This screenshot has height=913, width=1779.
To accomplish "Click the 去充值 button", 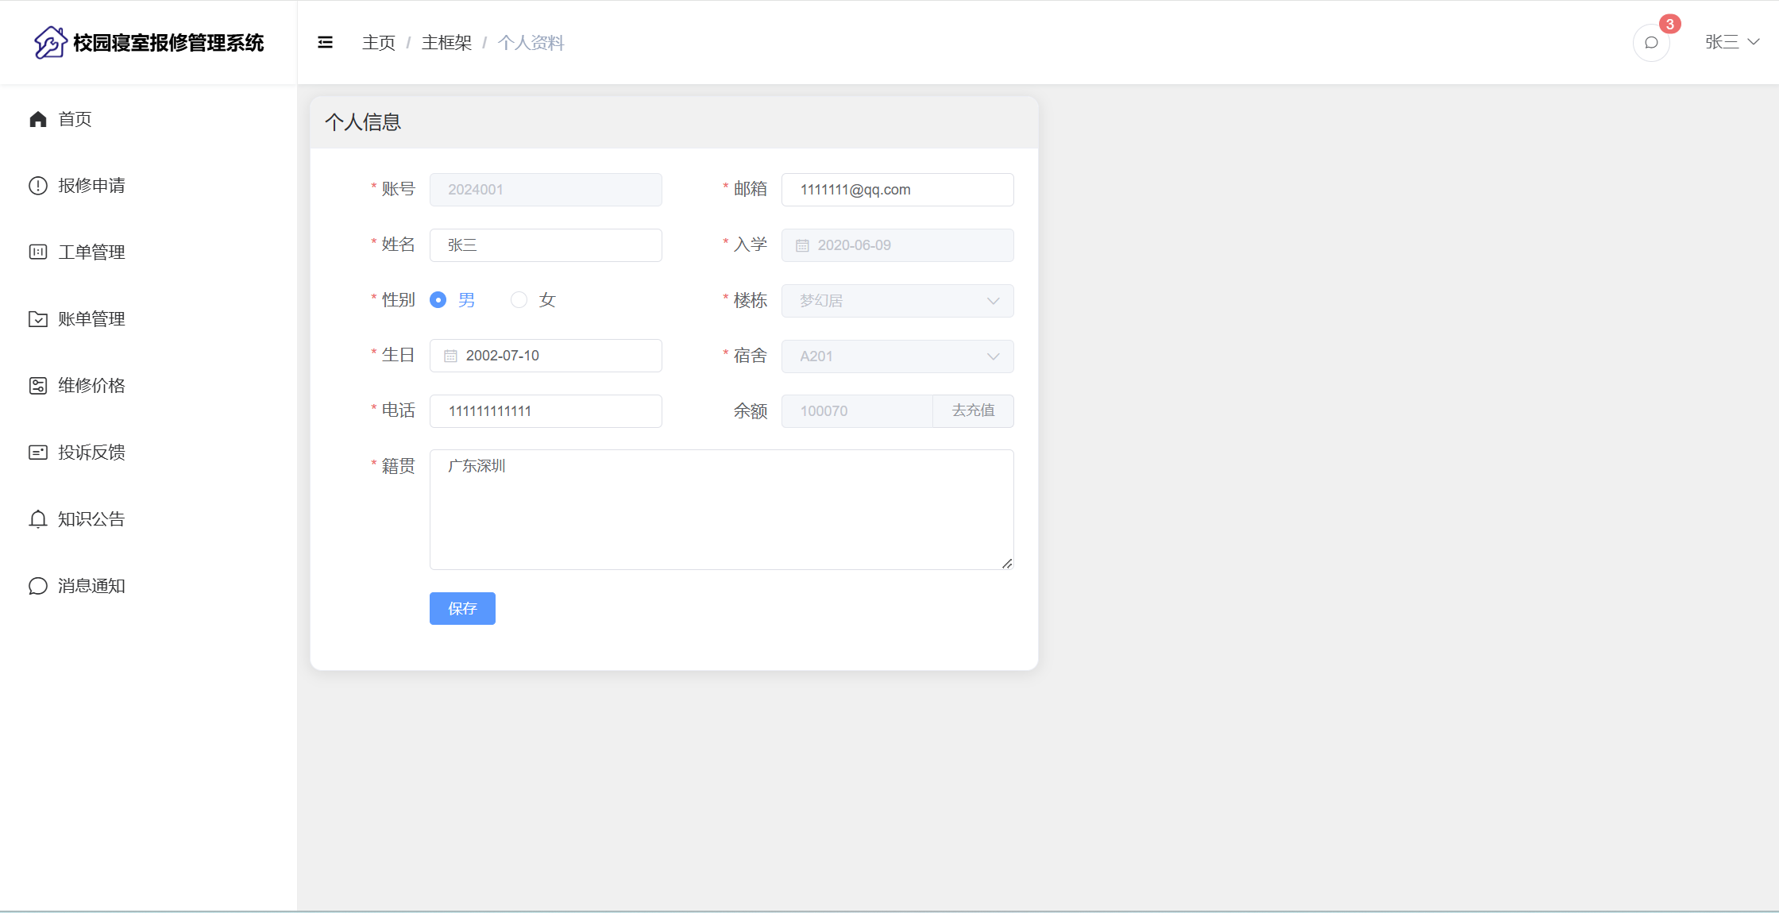I will (x=973, y=410).
